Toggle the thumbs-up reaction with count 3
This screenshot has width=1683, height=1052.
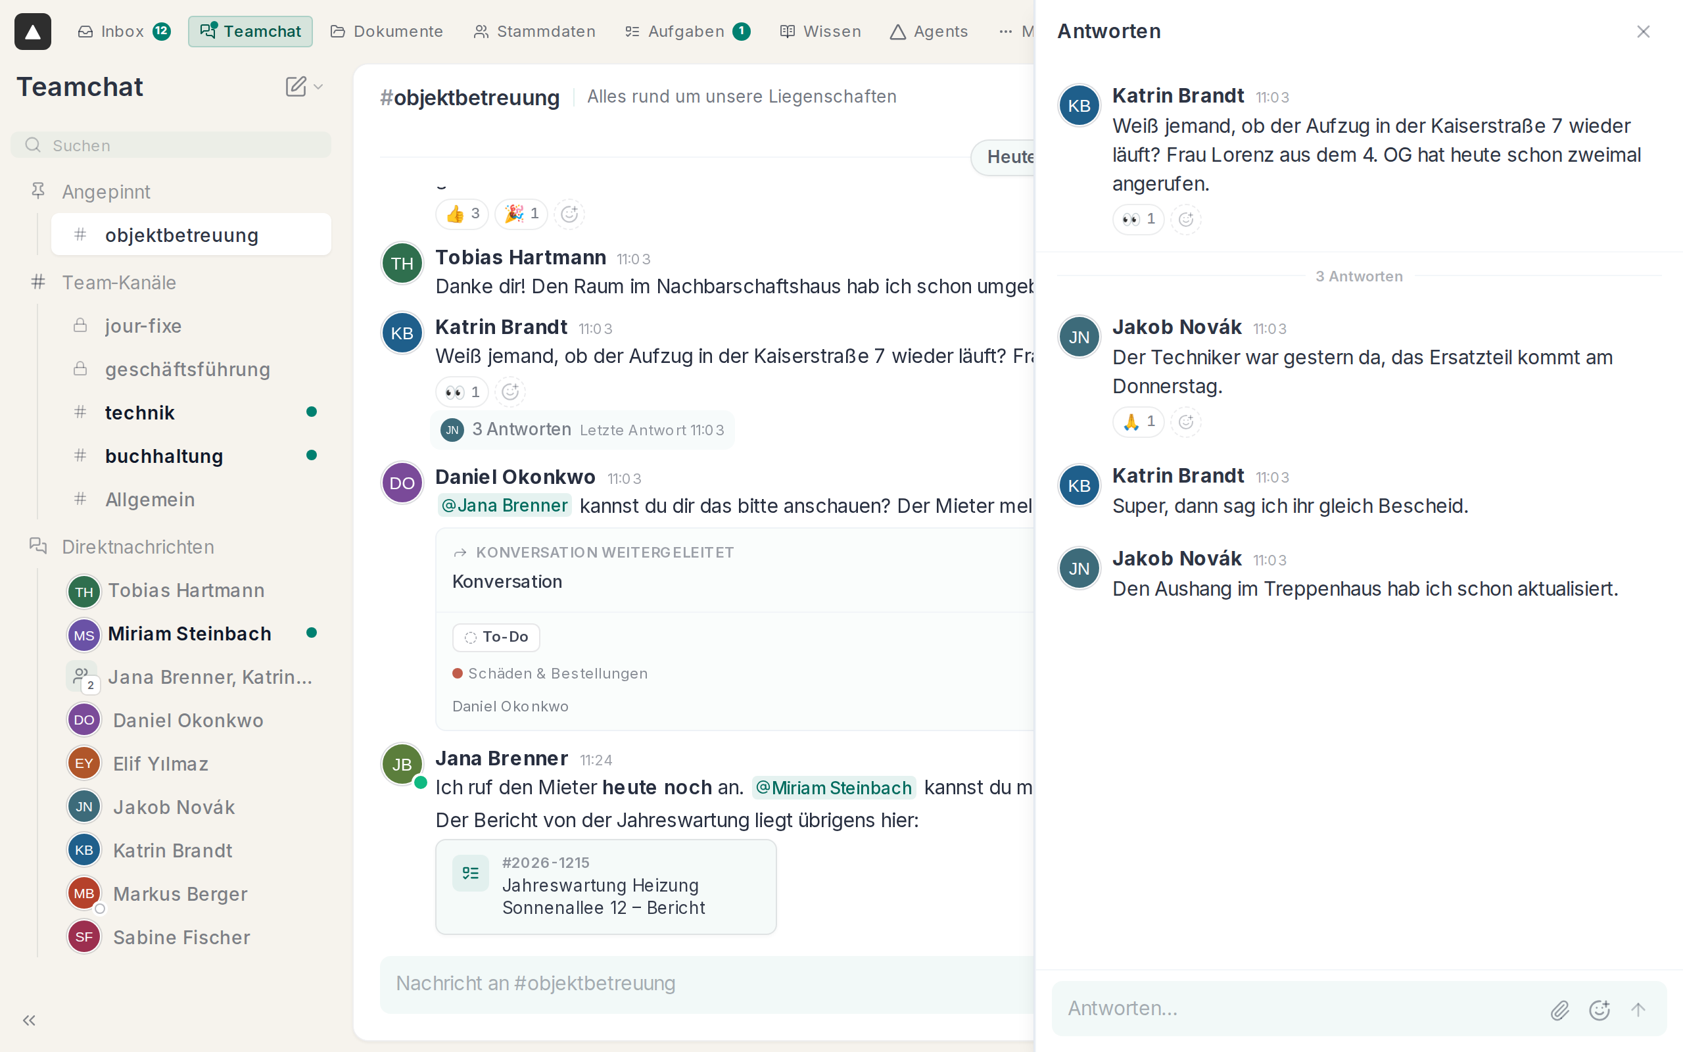[x=462, y=214]
